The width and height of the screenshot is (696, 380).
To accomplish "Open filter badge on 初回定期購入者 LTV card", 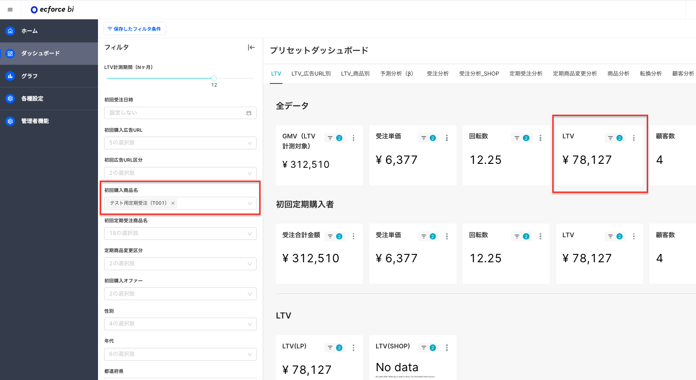I will pos(615,236).
